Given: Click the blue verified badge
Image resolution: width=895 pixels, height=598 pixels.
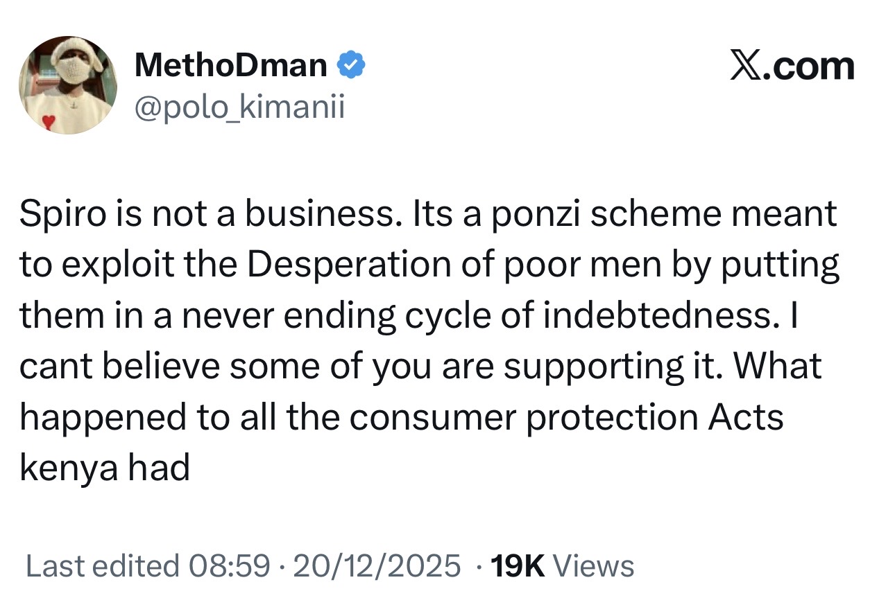Looking at the screenshot, I should 352,66.
